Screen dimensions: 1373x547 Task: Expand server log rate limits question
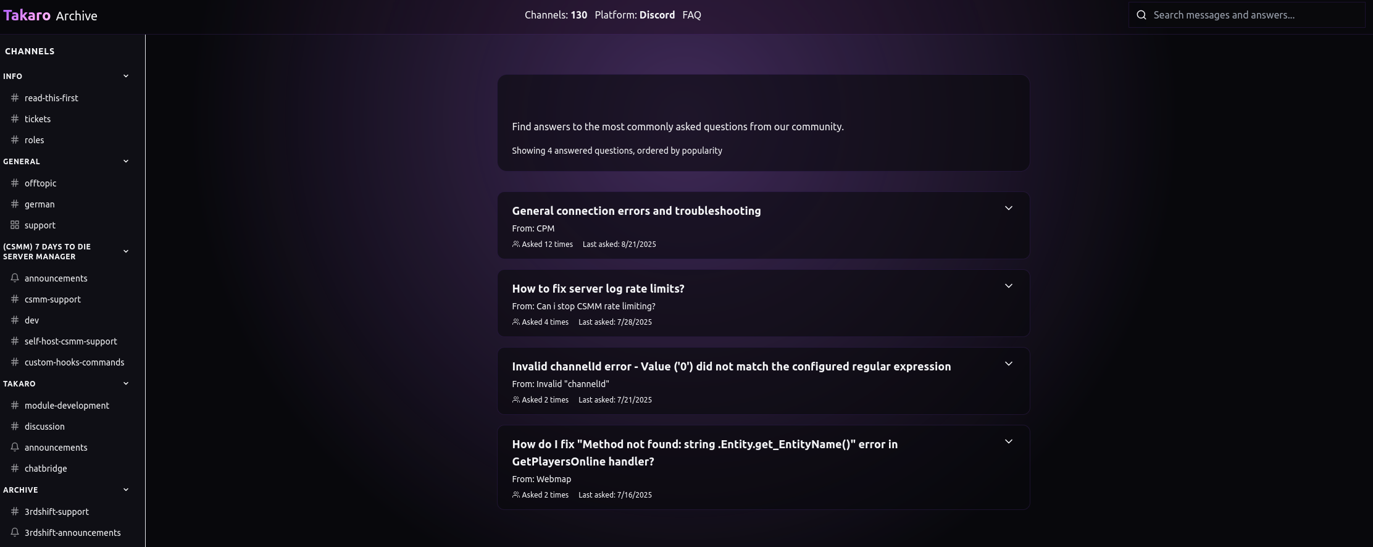coord(1008,286)
